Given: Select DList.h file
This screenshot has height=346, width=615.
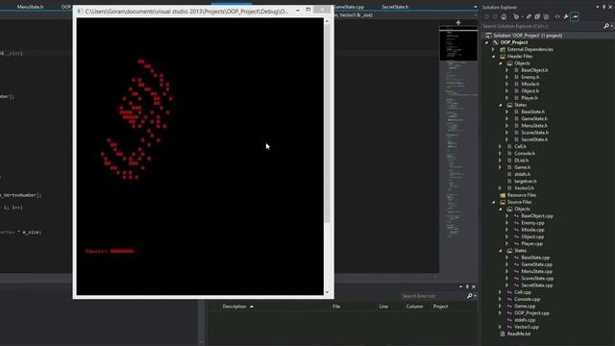Looking at the screenshot, I should tap(521, 161).
